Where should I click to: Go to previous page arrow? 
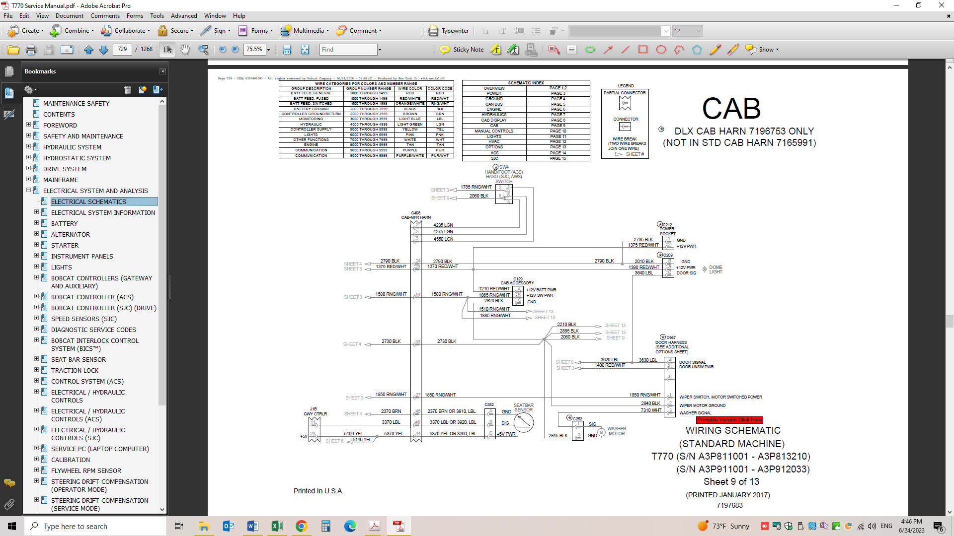click(x=88, y=50)
